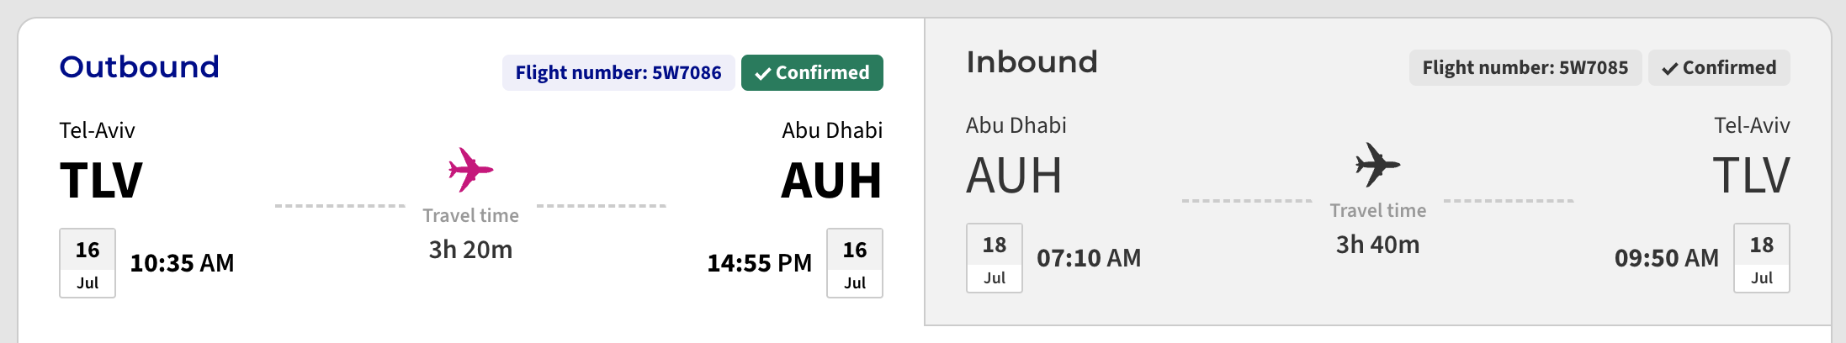Image resolution: width=1846 pixels, height=343 pixels.
Task: Click the bold TLV outbound origin code
Action: [x=101, y=180]
